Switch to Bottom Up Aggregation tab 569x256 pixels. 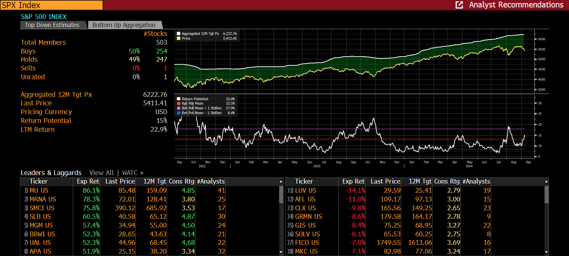click(x=124, y=25)
